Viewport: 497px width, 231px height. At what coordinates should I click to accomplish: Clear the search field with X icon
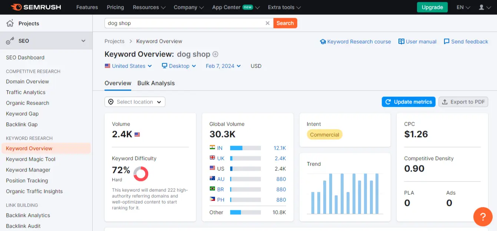point(268,23)
